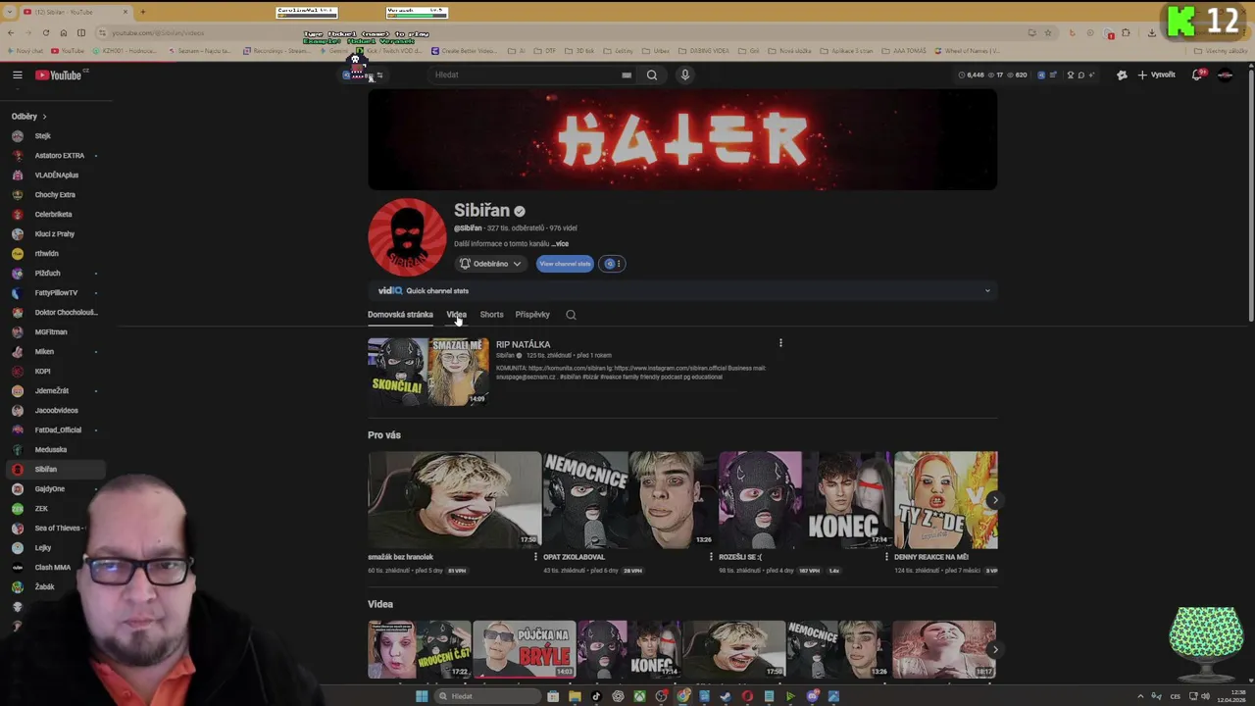Expand the Odběry subscriptions section
This screenshot has width=1255, height=706.
pos(28,116)
